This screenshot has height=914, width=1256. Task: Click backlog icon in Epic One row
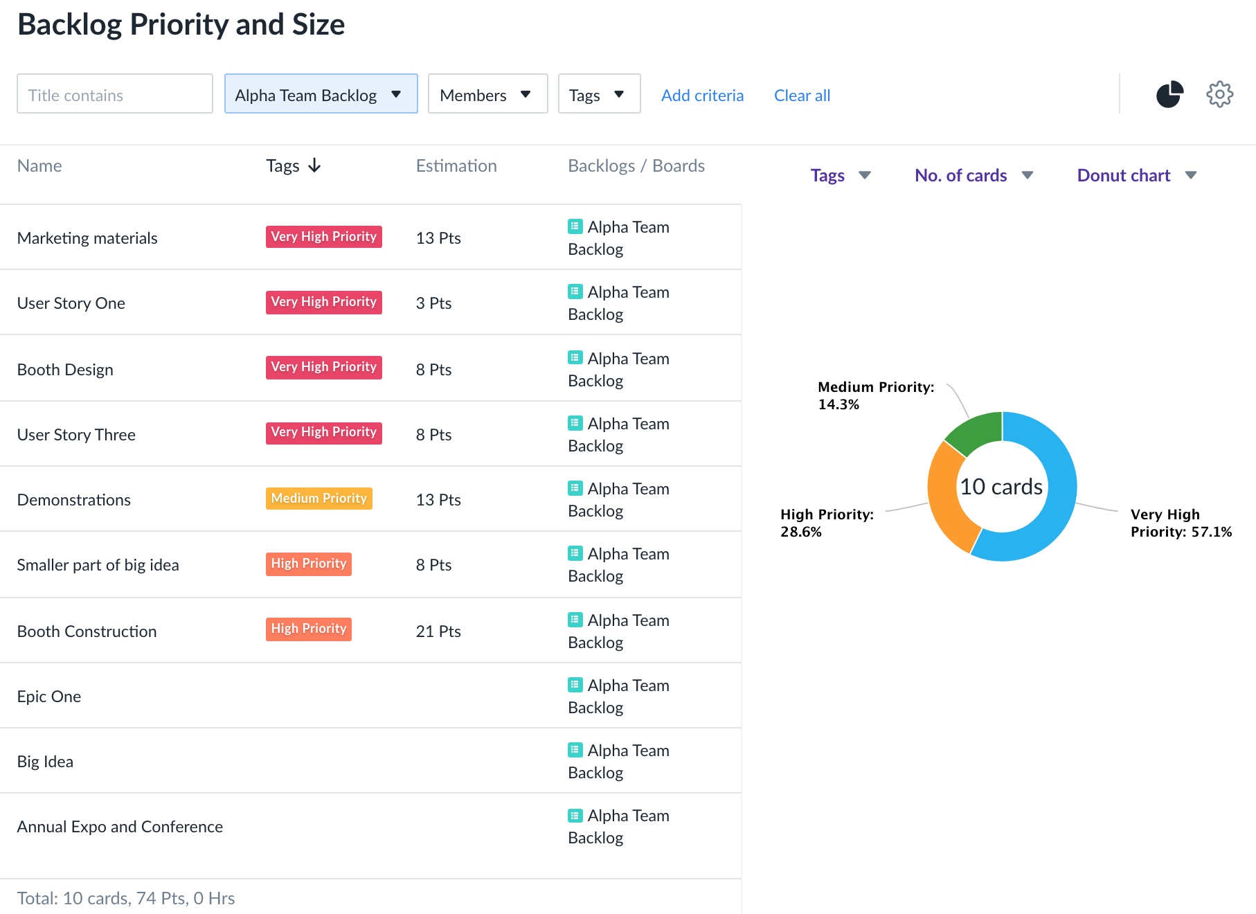click(x=575, y=685)
